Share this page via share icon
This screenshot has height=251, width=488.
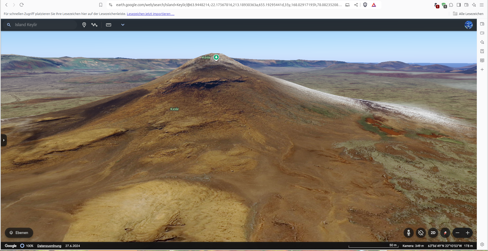[356, 5]
